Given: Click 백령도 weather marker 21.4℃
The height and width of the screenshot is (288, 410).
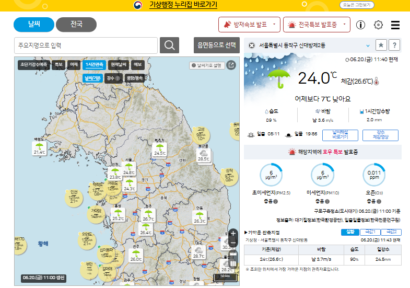Looking at the screenshot, I should [40, 148].
